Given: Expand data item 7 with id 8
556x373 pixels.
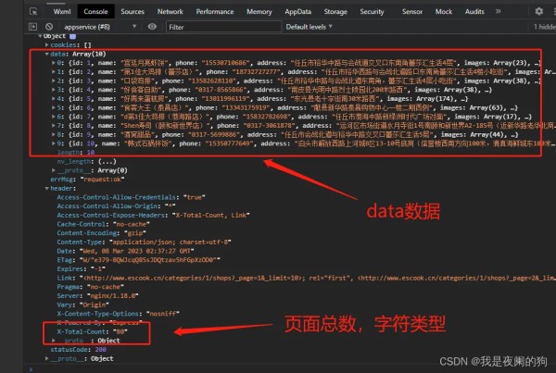Looking at the screenshot, I should pos(54,125).
